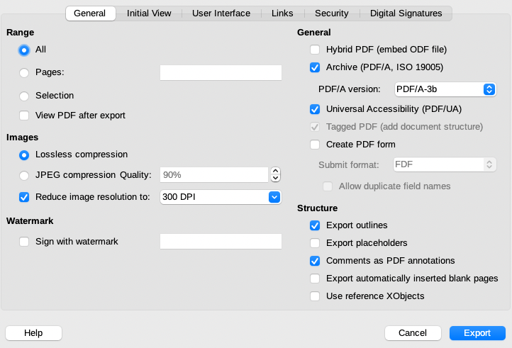The width and height of the screenshot is (512, 348).
Task: Open Help for PDF options
Action: coord(33,333)
